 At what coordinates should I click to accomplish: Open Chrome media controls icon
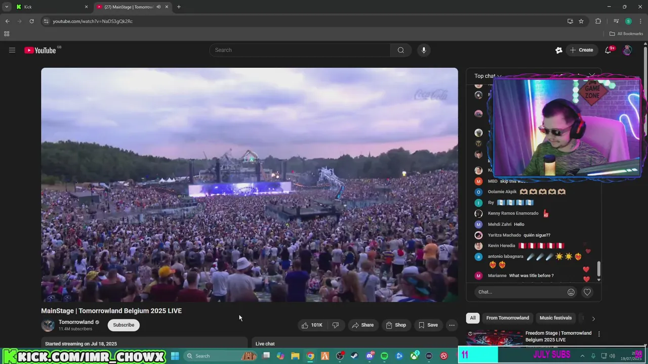click(616, 21)
